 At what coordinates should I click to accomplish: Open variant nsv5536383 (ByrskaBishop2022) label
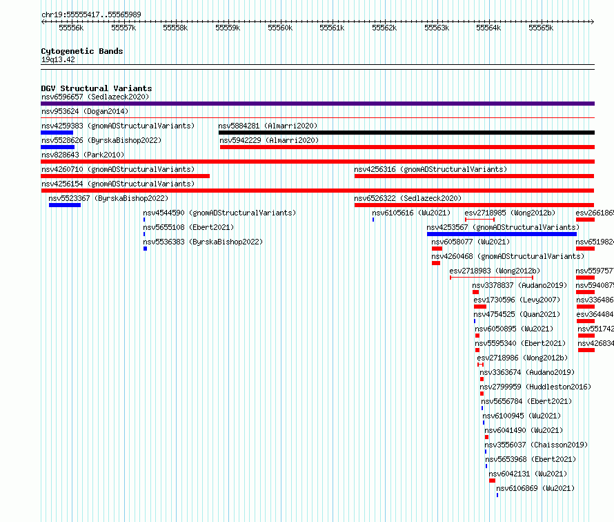(203, 242)
